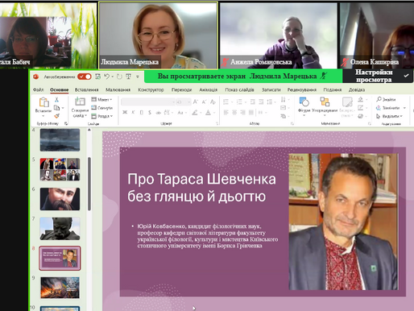Open the Paste options arrow below Вставити
Screen dimensions: 414x311
[43, 116]
